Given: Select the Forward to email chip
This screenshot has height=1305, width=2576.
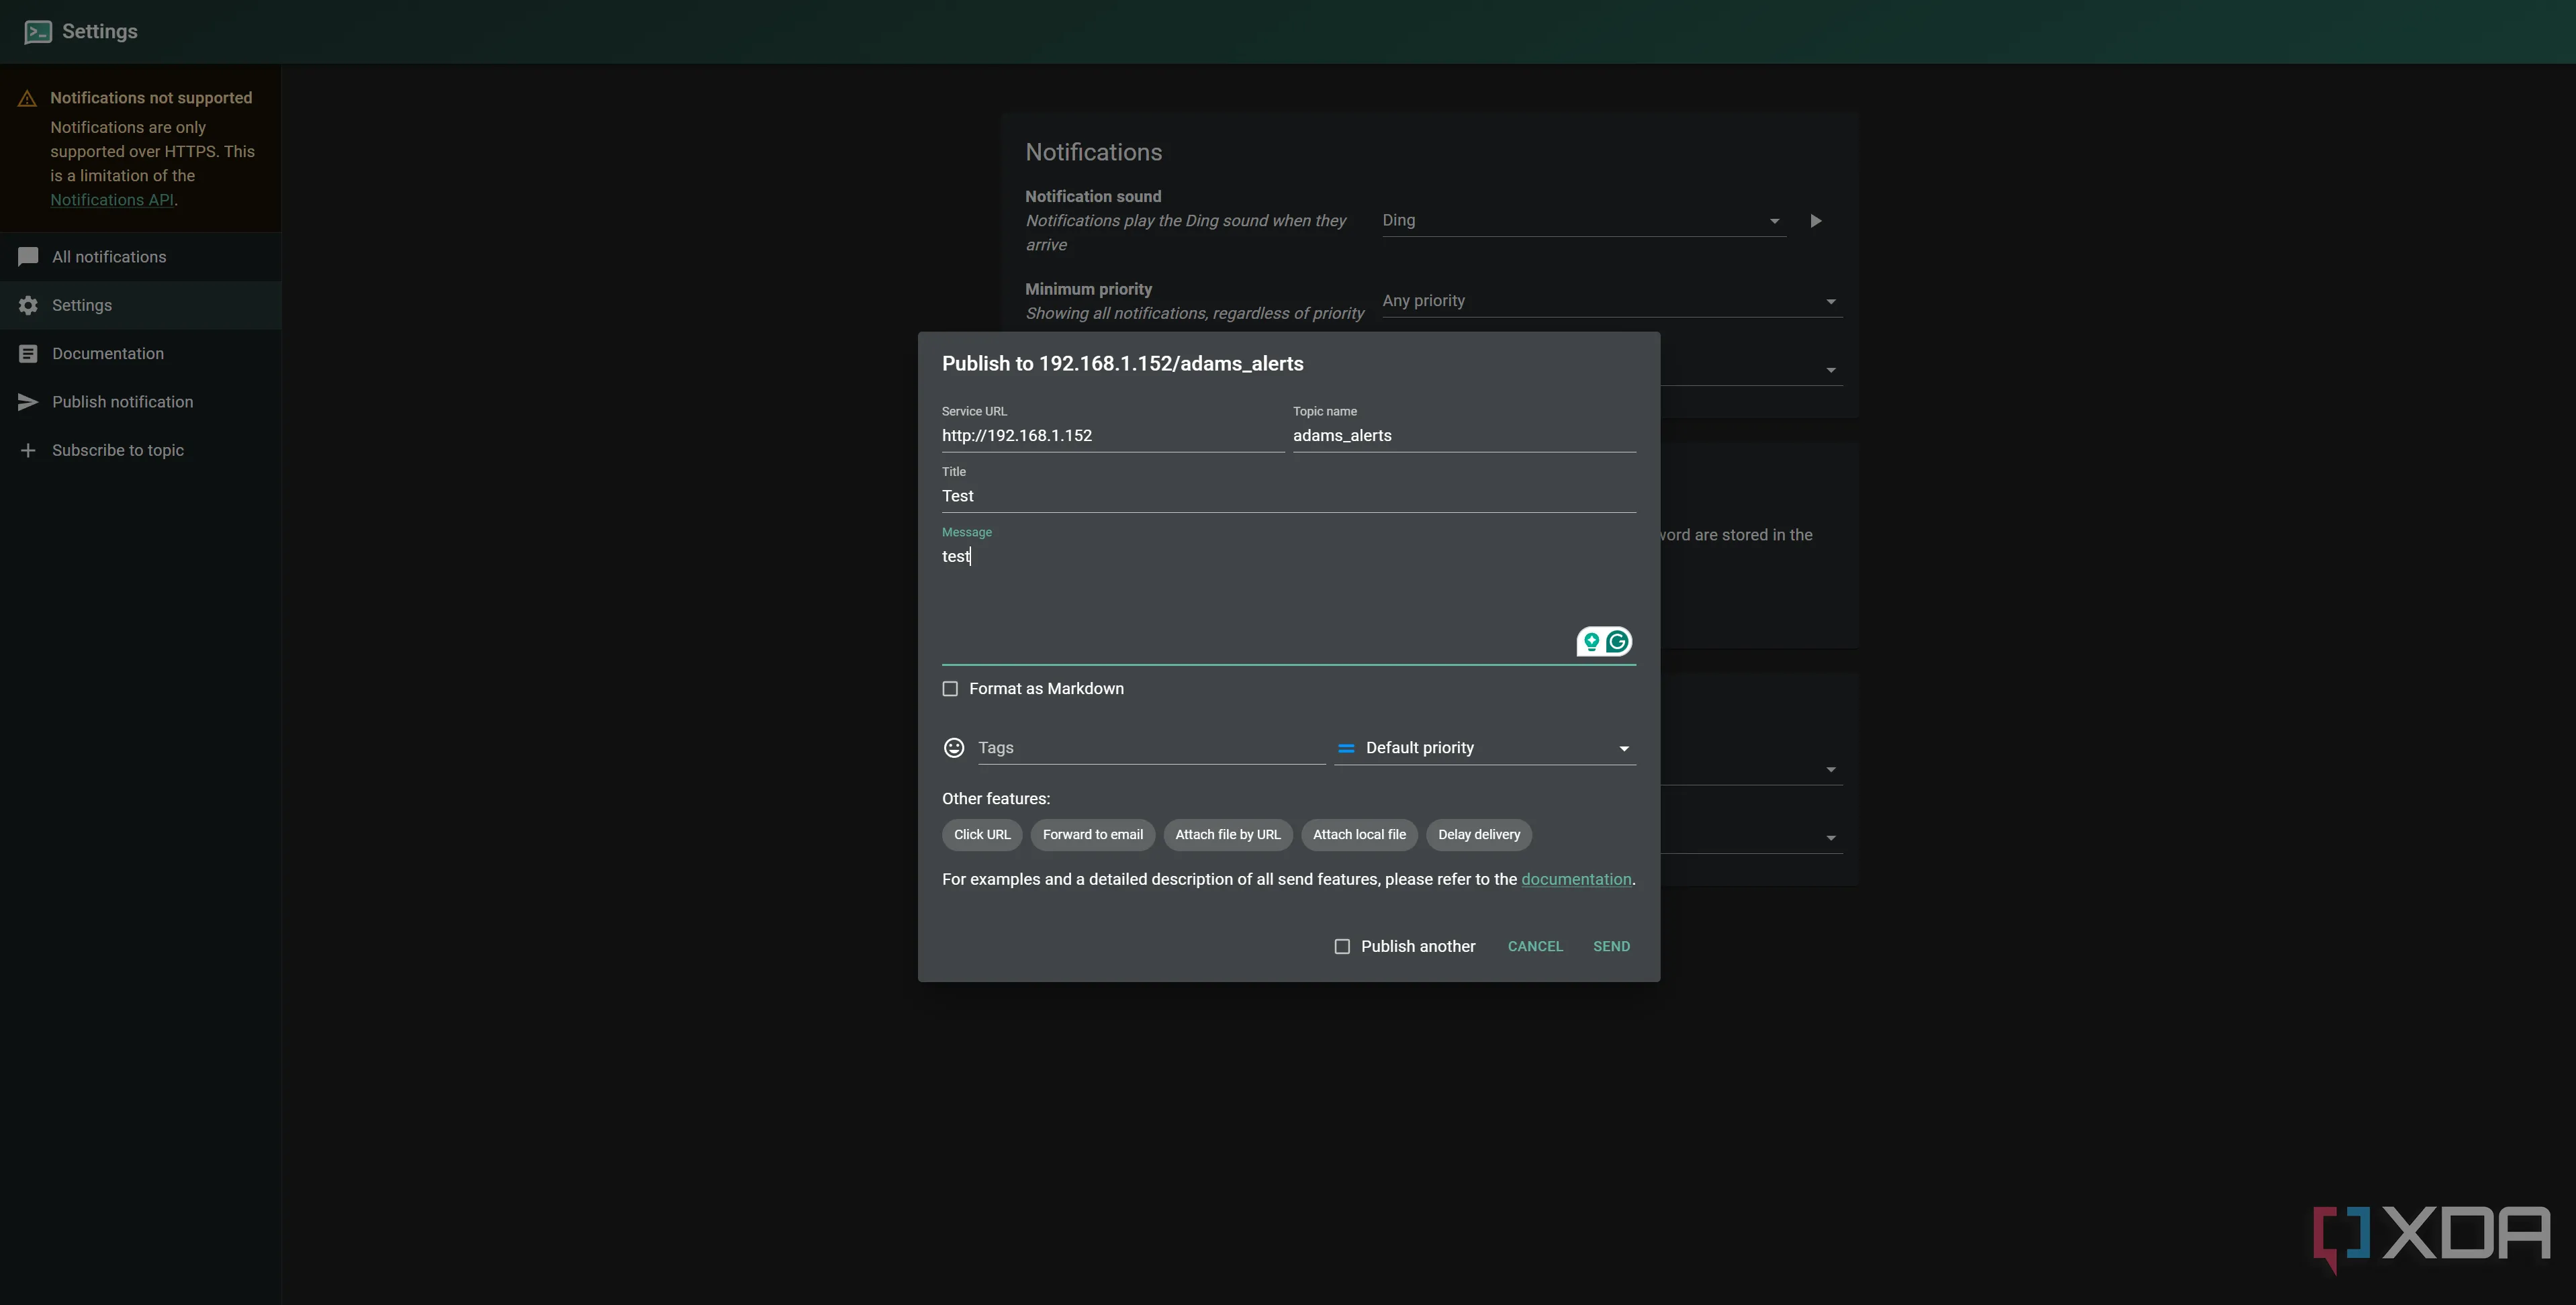Looking at the screenshot, I should click(x=1092, y=835).
